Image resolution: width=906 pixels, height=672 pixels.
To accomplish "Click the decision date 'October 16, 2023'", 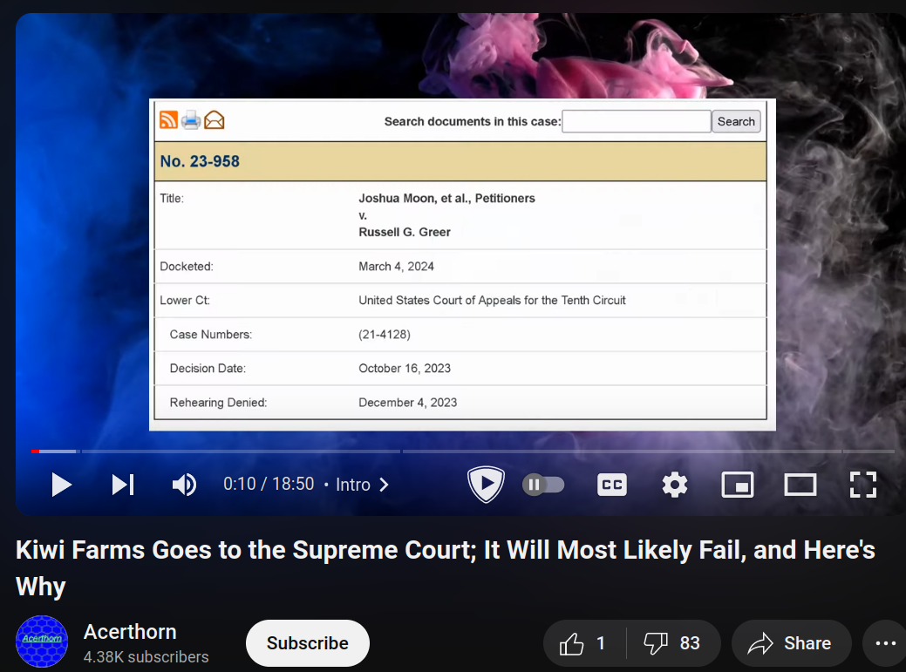I will click(405, 369).
